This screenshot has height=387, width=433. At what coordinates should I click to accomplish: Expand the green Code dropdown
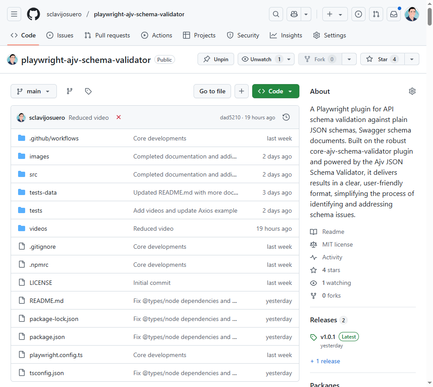coord(276,91)
